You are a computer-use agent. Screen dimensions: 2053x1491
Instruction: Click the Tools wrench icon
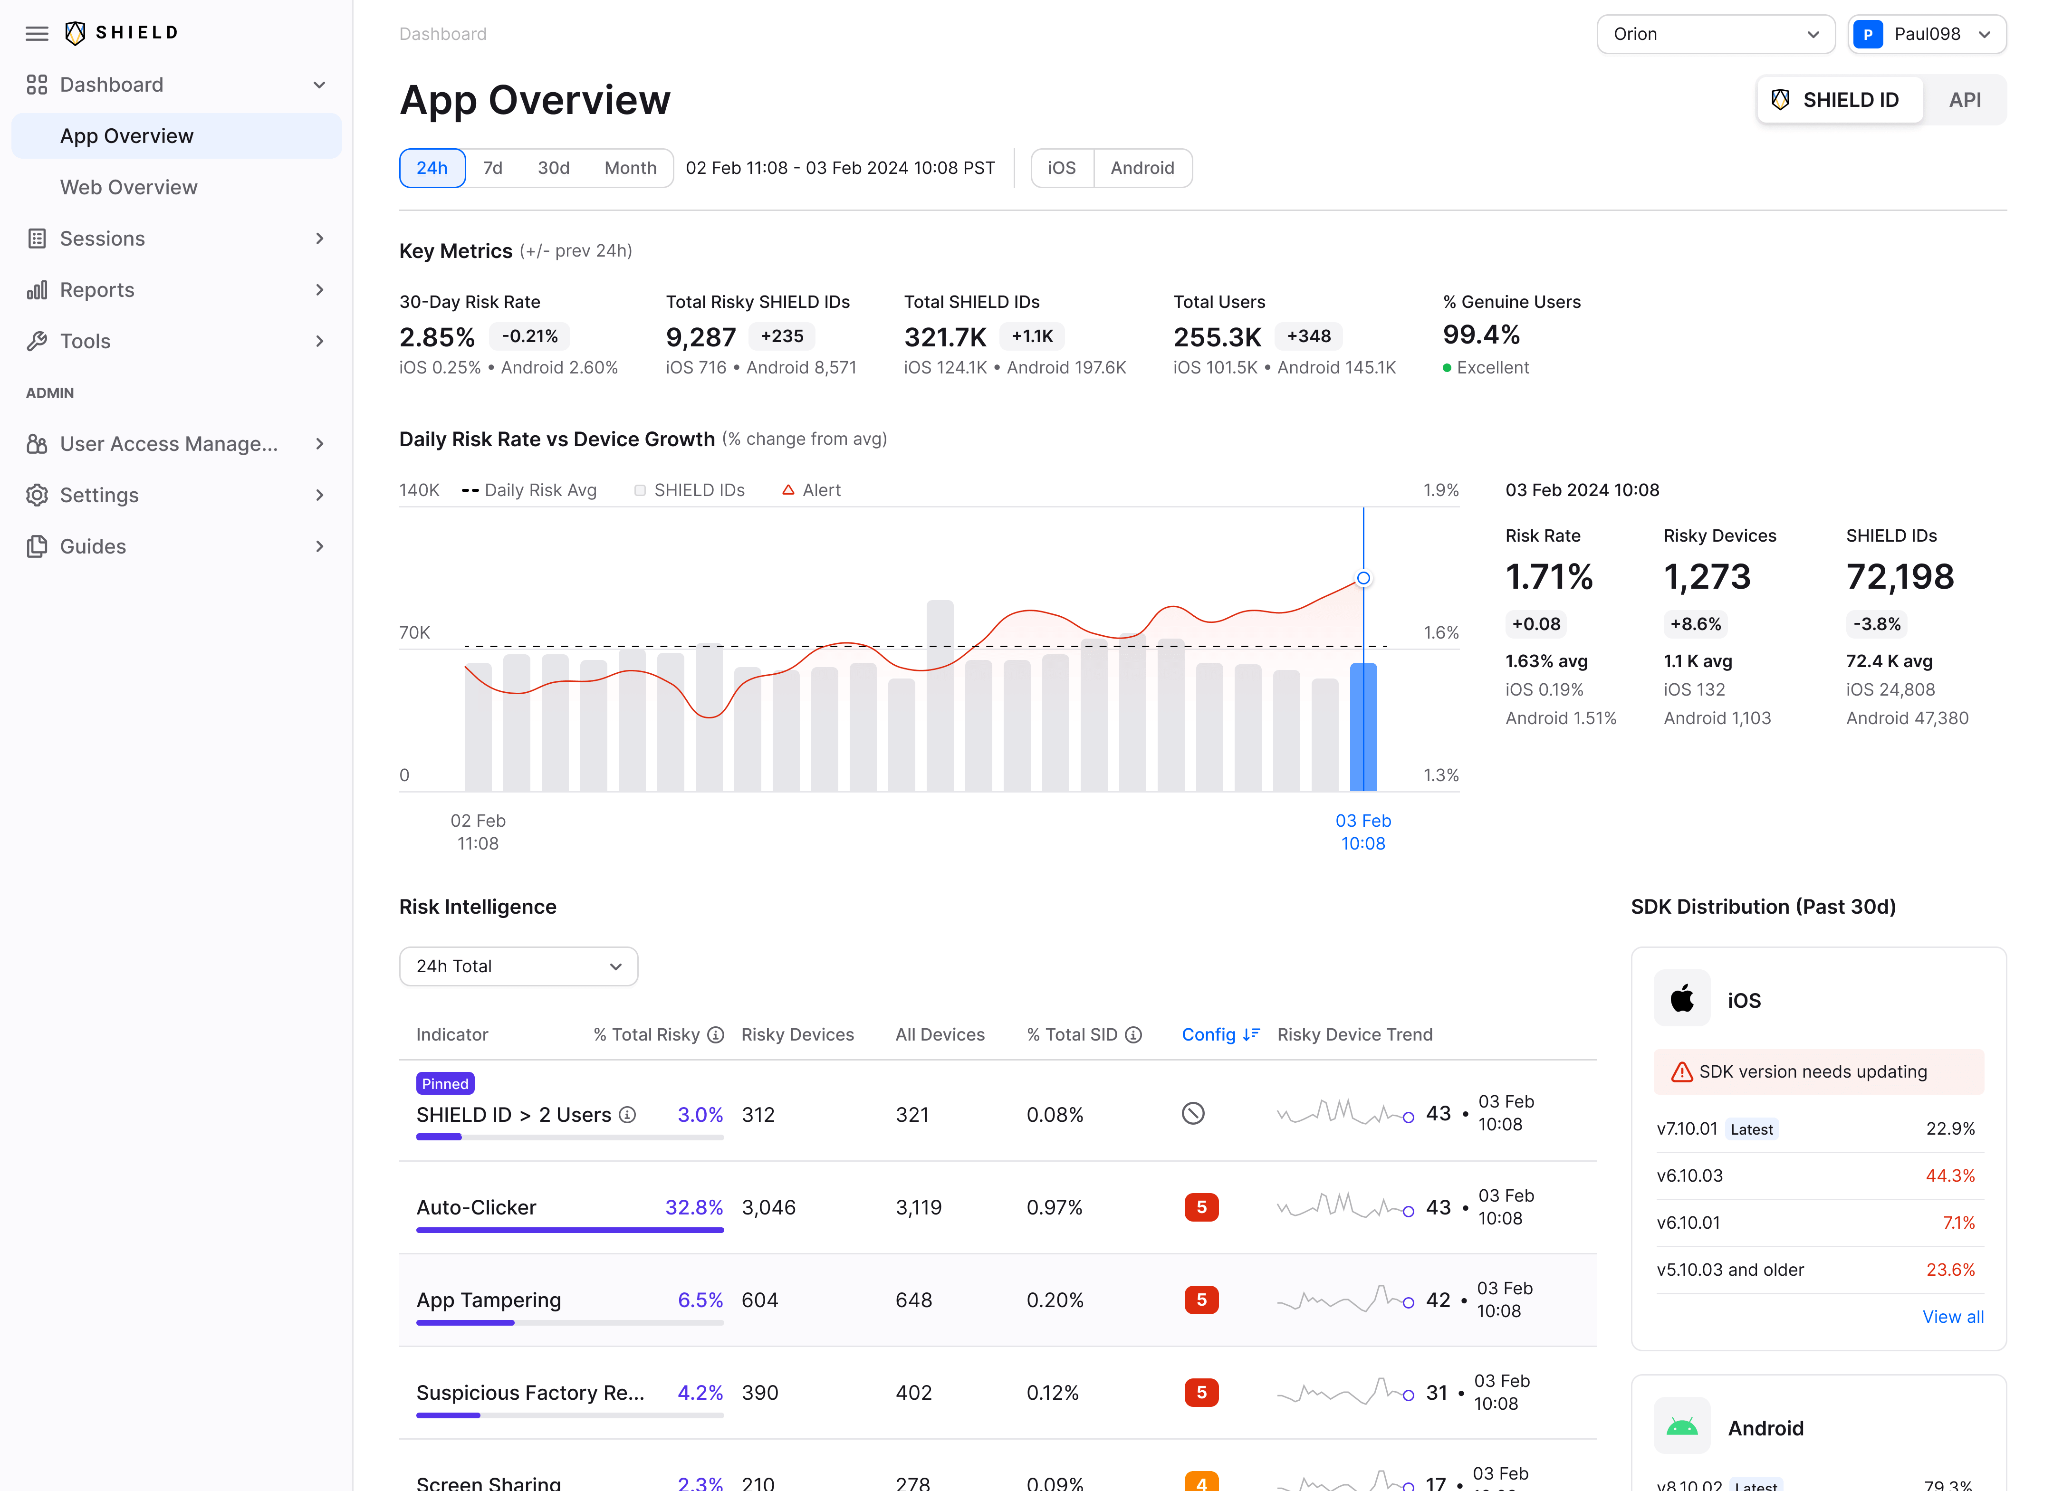click(x=37, y=341)
